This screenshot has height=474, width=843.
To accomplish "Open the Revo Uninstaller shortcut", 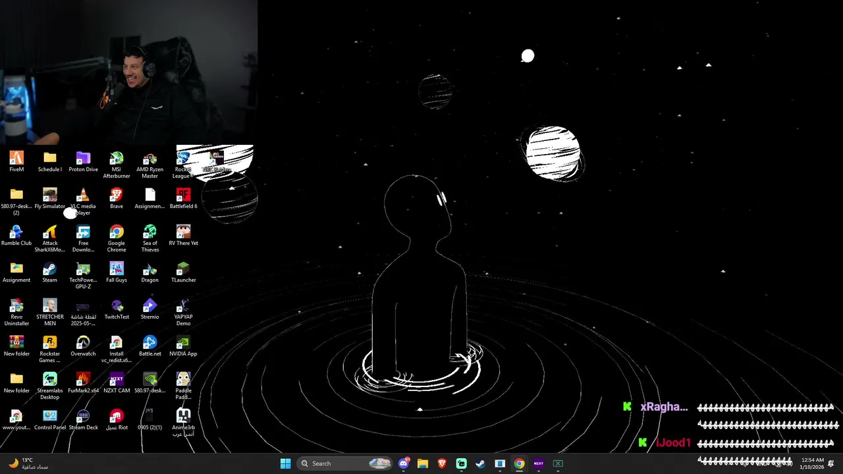I will coord(16,313).
